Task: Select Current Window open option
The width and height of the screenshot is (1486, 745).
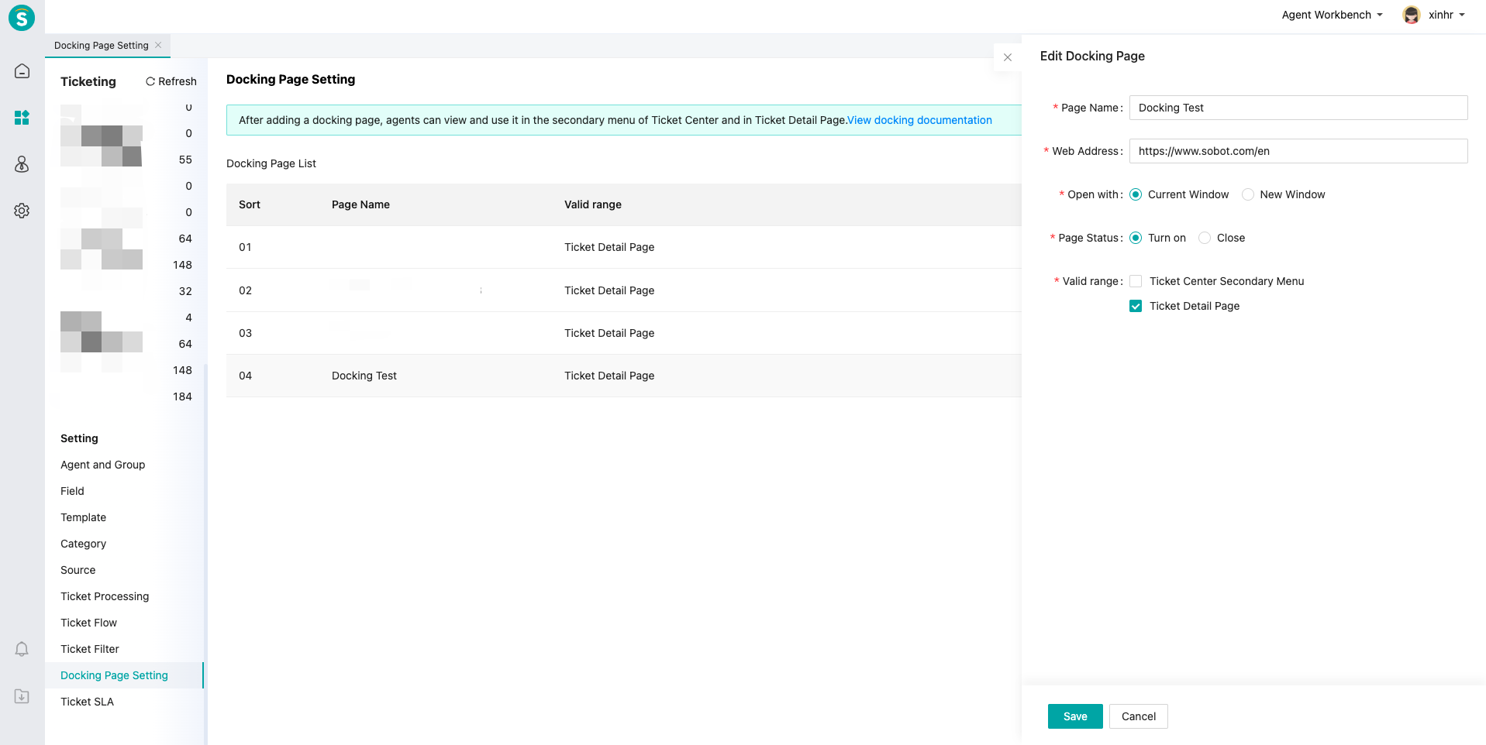Action: point(1136,194)
